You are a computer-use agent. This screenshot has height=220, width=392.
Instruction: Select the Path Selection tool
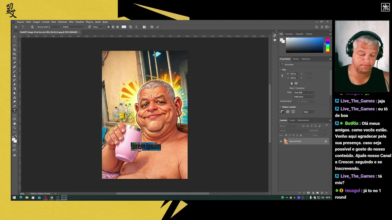point(14,115)
